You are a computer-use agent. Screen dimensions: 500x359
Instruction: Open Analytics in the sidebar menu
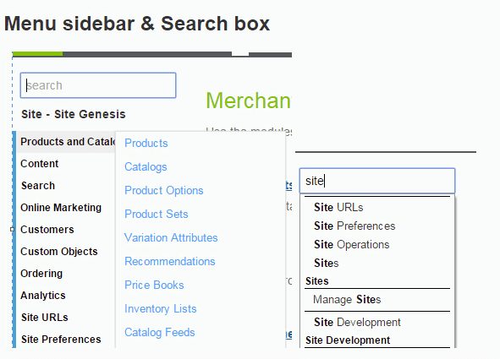(x=43, y=296)
